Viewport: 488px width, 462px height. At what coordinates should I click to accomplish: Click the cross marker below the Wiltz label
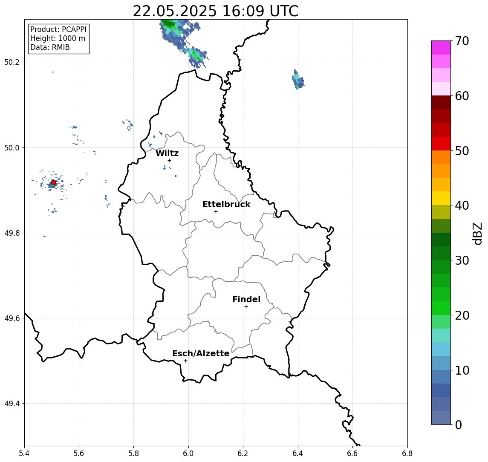pyautogui.click(x=169, y=160)
